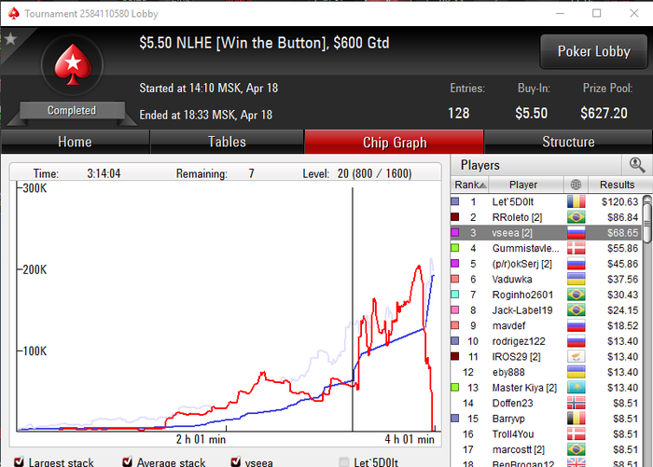
Task: Click the 3:14:04 time value
Action: [104, 173]
